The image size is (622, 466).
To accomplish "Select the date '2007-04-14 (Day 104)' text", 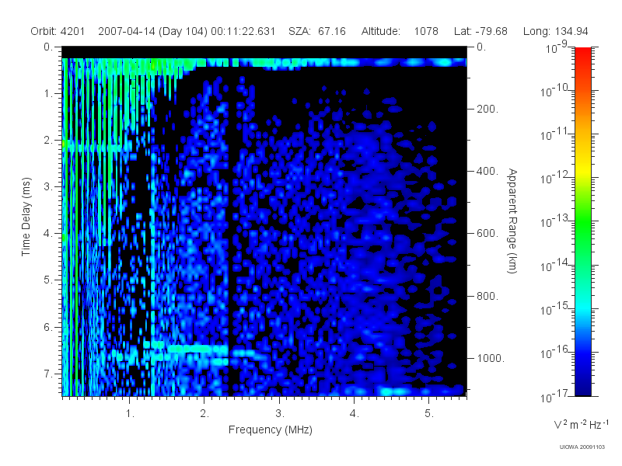I will [x=152, y=31].
